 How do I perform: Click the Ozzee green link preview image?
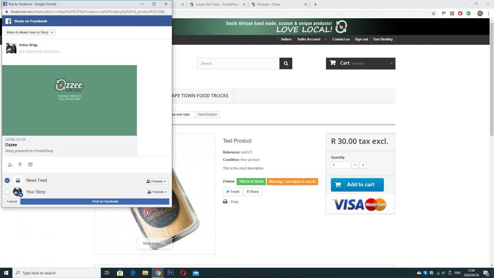click(69, 100)
